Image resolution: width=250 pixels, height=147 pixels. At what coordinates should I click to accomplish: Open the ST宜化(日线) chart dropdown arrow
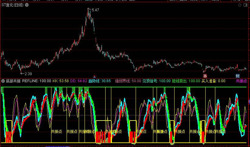(27, 5)
